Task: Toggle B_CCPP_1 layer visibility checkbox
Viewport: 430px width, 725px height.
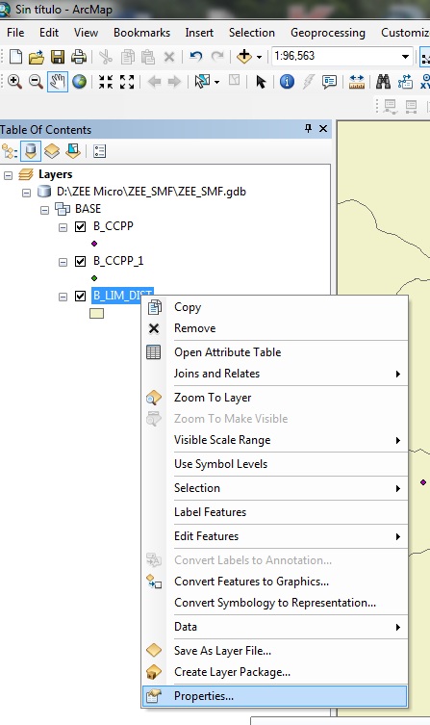Action: [x=81, y=261]
